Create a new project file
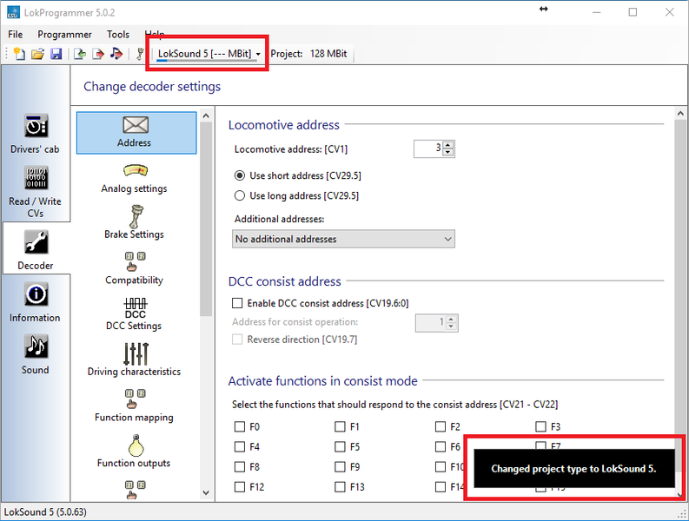The image size is (689, 521). click(x=19, y=54)
